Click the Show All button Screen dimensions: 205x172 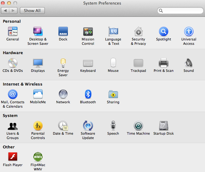(x=32, y=11)
